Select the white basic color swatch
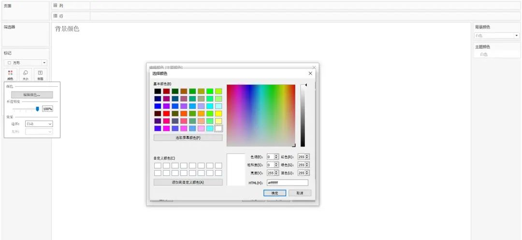The image size is (522, 240). (x=218, y=128)
